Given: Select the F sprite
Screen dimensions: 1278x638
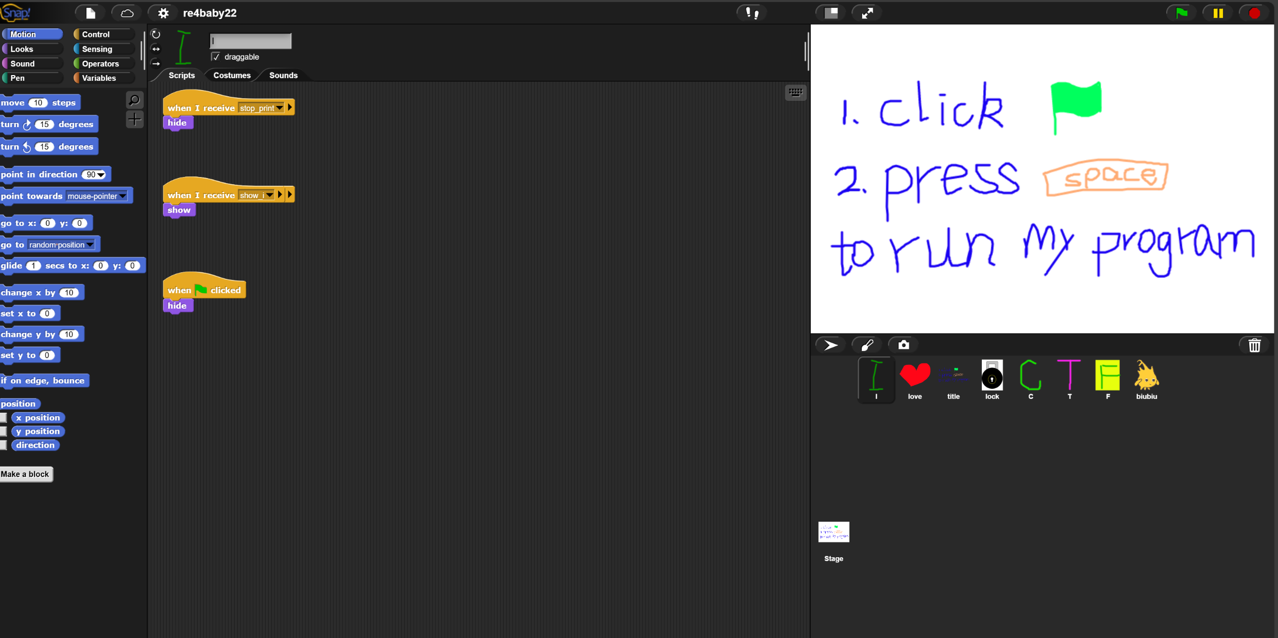Looking at the screenshot, I should click(1108, 380).
